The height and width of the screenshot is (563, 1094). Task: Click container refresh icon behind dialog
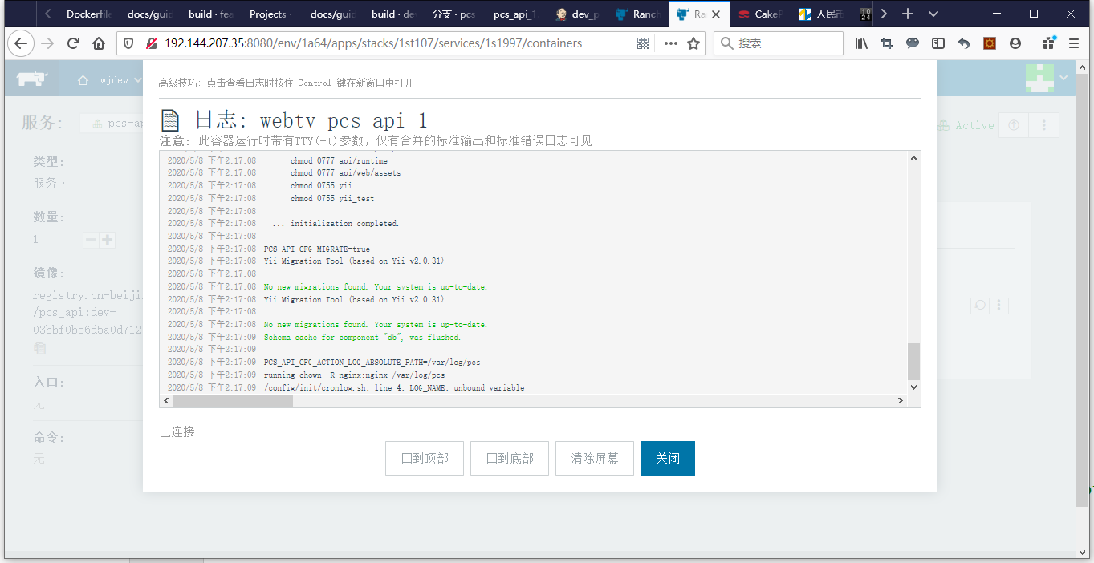tap(980, 306)
